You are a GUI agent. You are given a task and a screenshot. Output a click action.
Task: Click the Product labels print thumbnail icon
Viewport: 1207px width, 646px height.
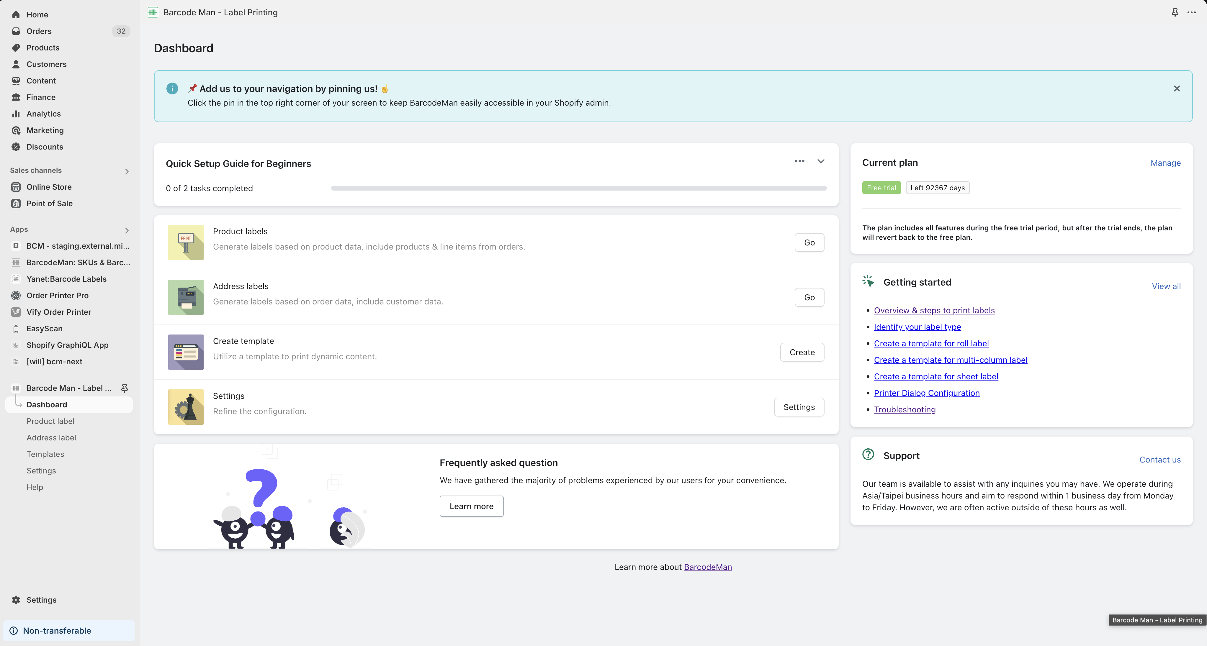[186, 242]
